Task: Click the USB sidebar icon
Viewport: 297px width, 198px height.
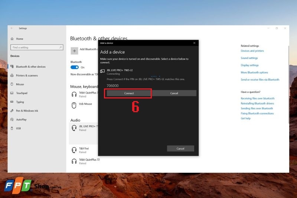Action: click(12, 128)
